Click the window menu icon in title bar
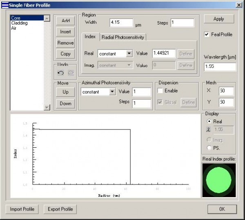245x220 pixels. [x=5, y=5]
